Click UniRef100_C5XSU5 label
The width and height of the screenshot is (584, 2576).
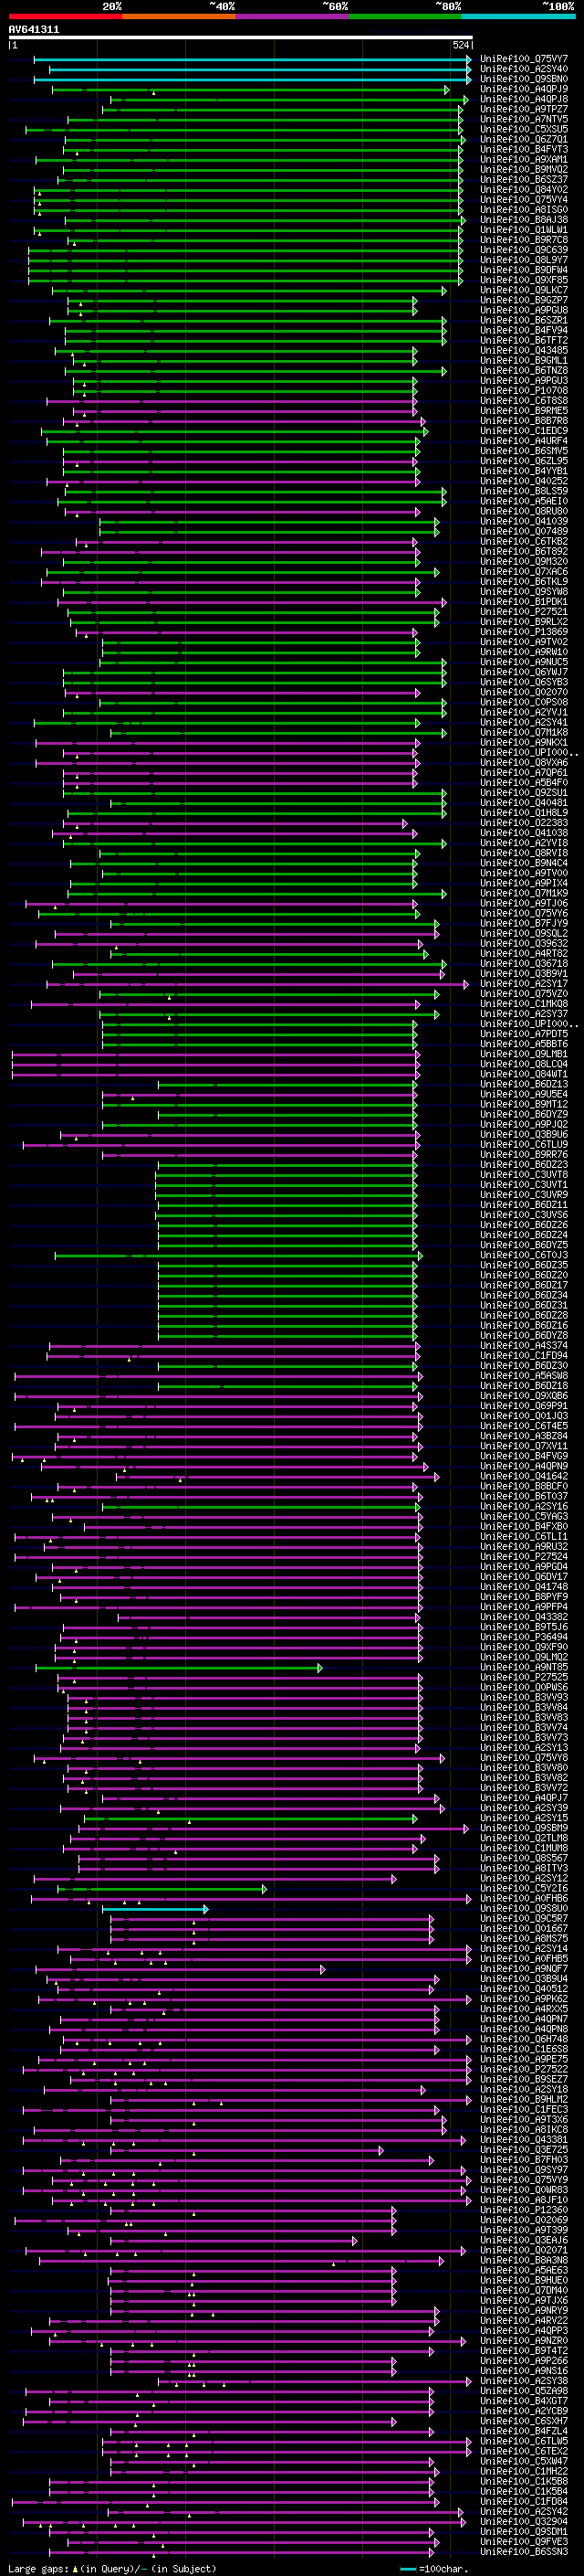click(524, 129)
